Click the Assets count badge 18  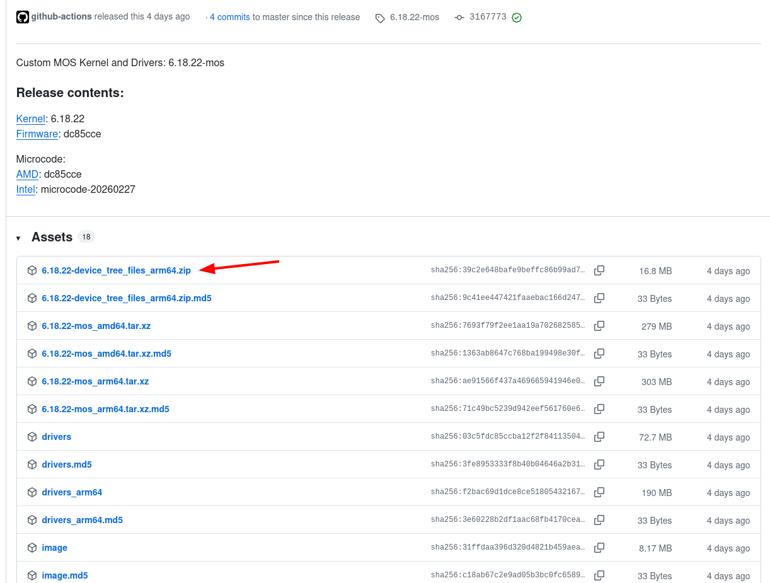click(86, 236)
